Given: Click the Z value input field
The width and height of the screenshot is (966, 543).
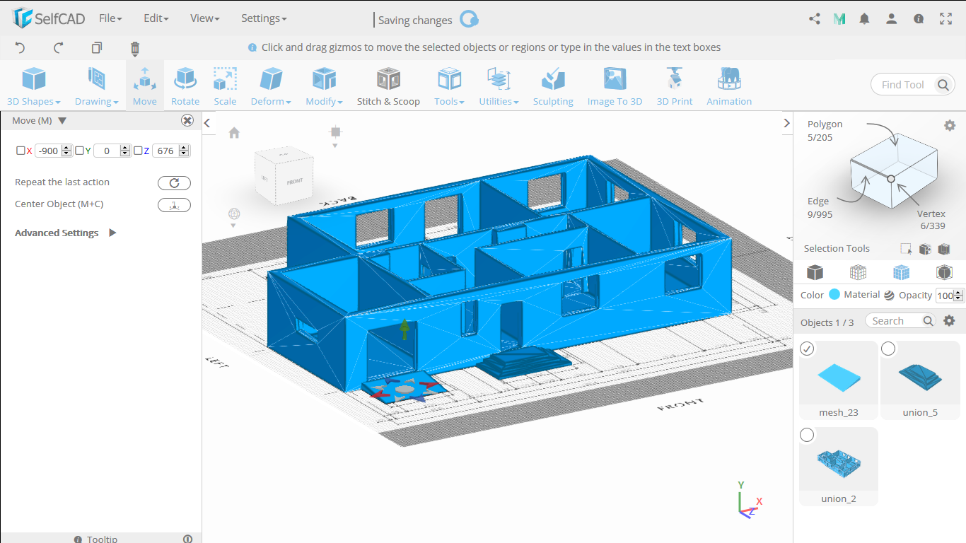Looking at the screenshot, I should point(165,151).
